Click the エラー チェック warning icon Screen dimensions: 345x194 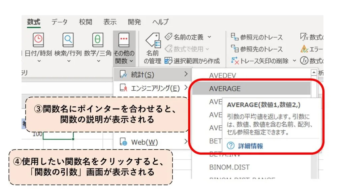pos(304,48)
